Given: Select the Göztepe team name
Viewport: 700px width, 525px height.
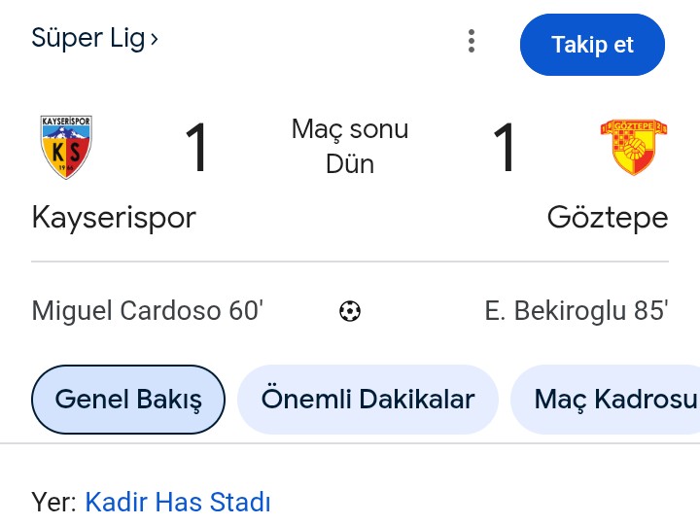Looking at the screenshot, I should [x=608, y=217].
